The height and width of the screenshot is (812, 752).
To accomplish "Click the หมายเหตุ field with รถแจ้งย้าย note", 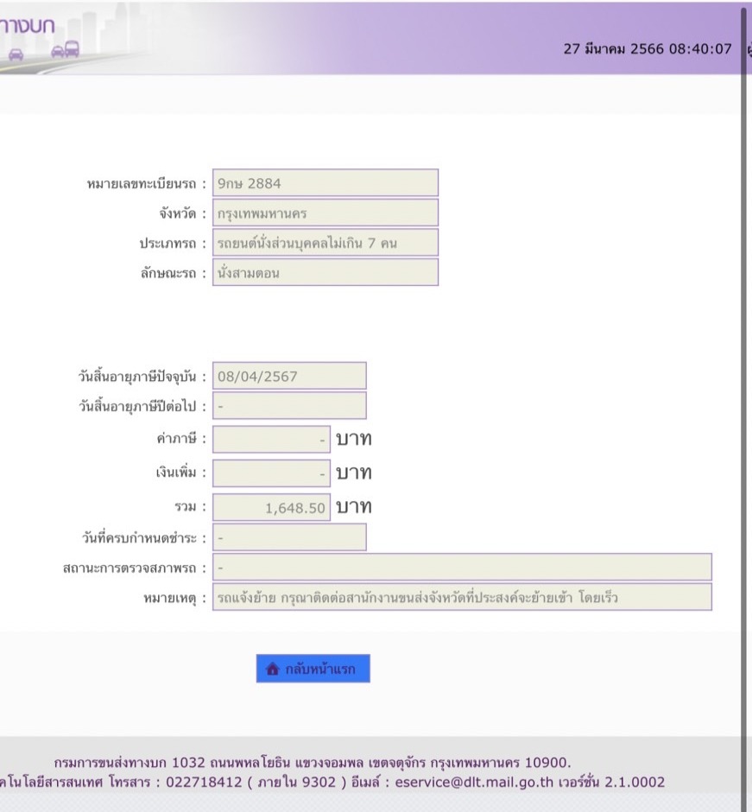I will tap(462, 597).
